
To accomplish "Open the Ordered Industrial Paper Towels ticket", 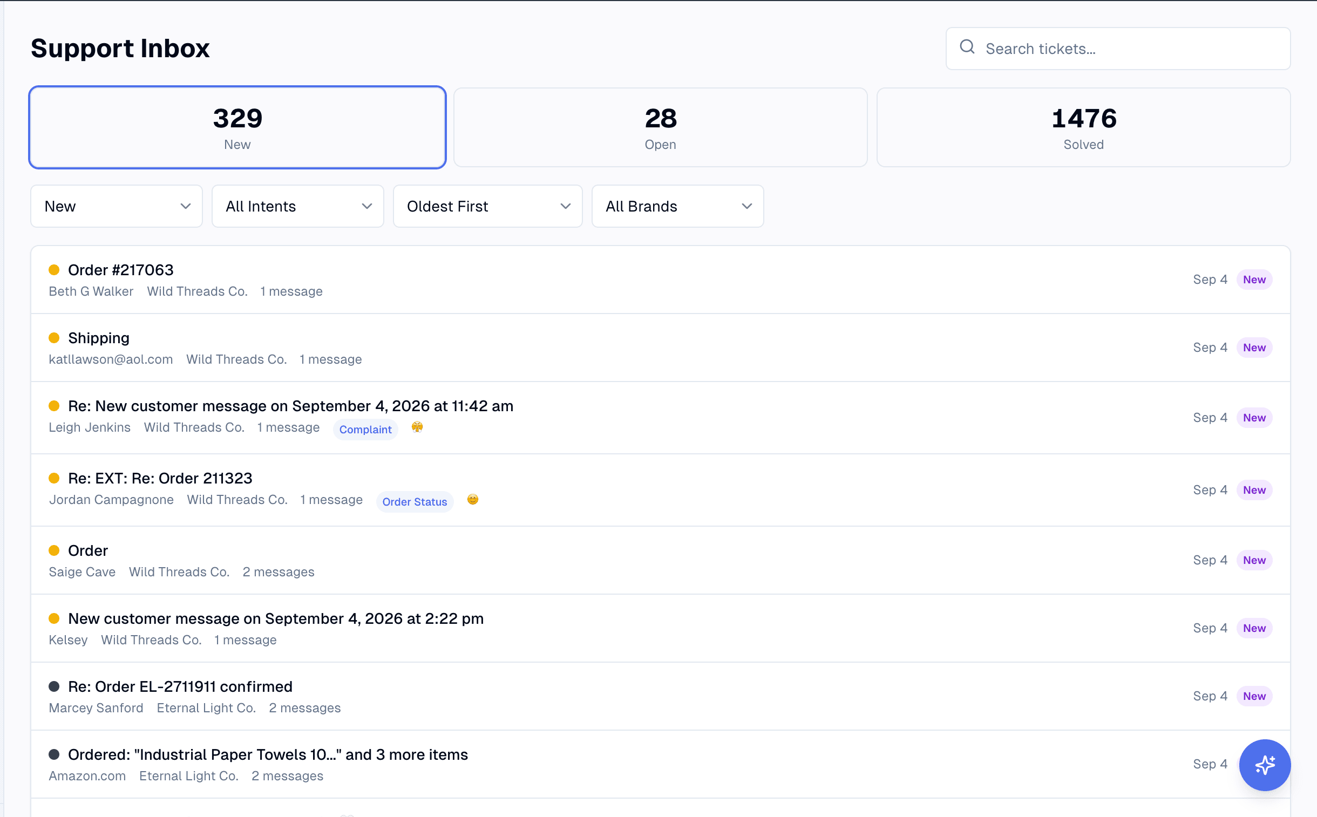I will pyautogui.click(x=660, y=765).
